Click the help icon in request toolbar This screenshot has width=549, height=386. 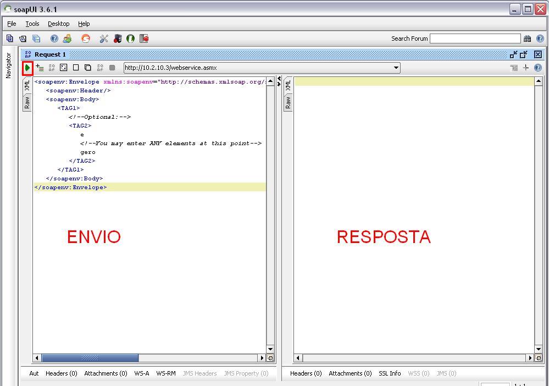click(x=538, y=68)
